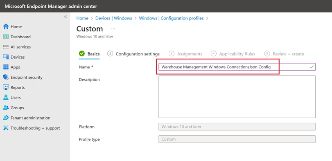Click the Profile type Custom field
332x161 pixels.
237,139
